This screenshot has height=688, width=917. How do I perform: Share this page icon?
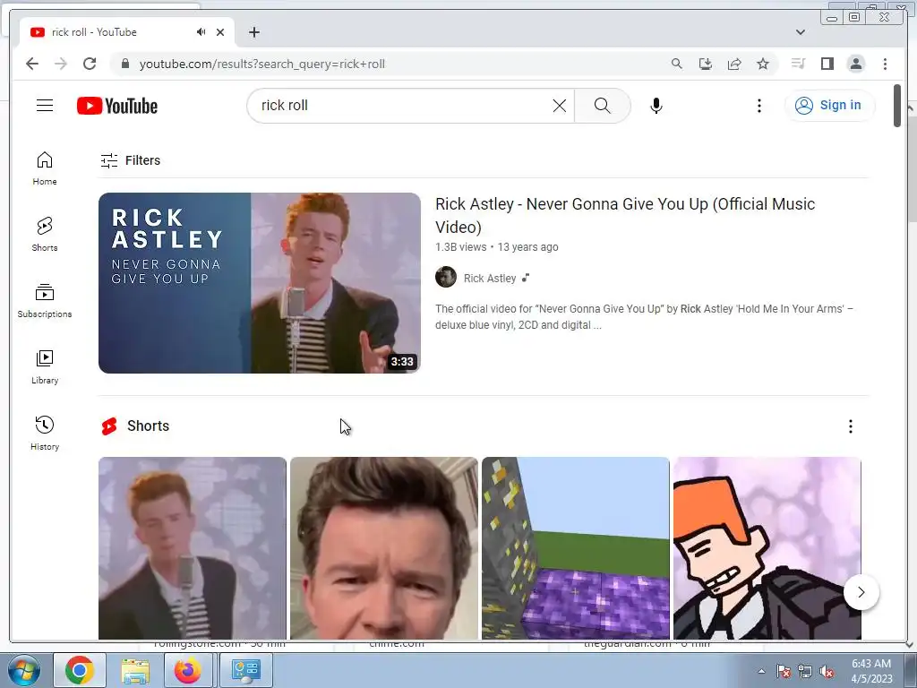(734, 64)
